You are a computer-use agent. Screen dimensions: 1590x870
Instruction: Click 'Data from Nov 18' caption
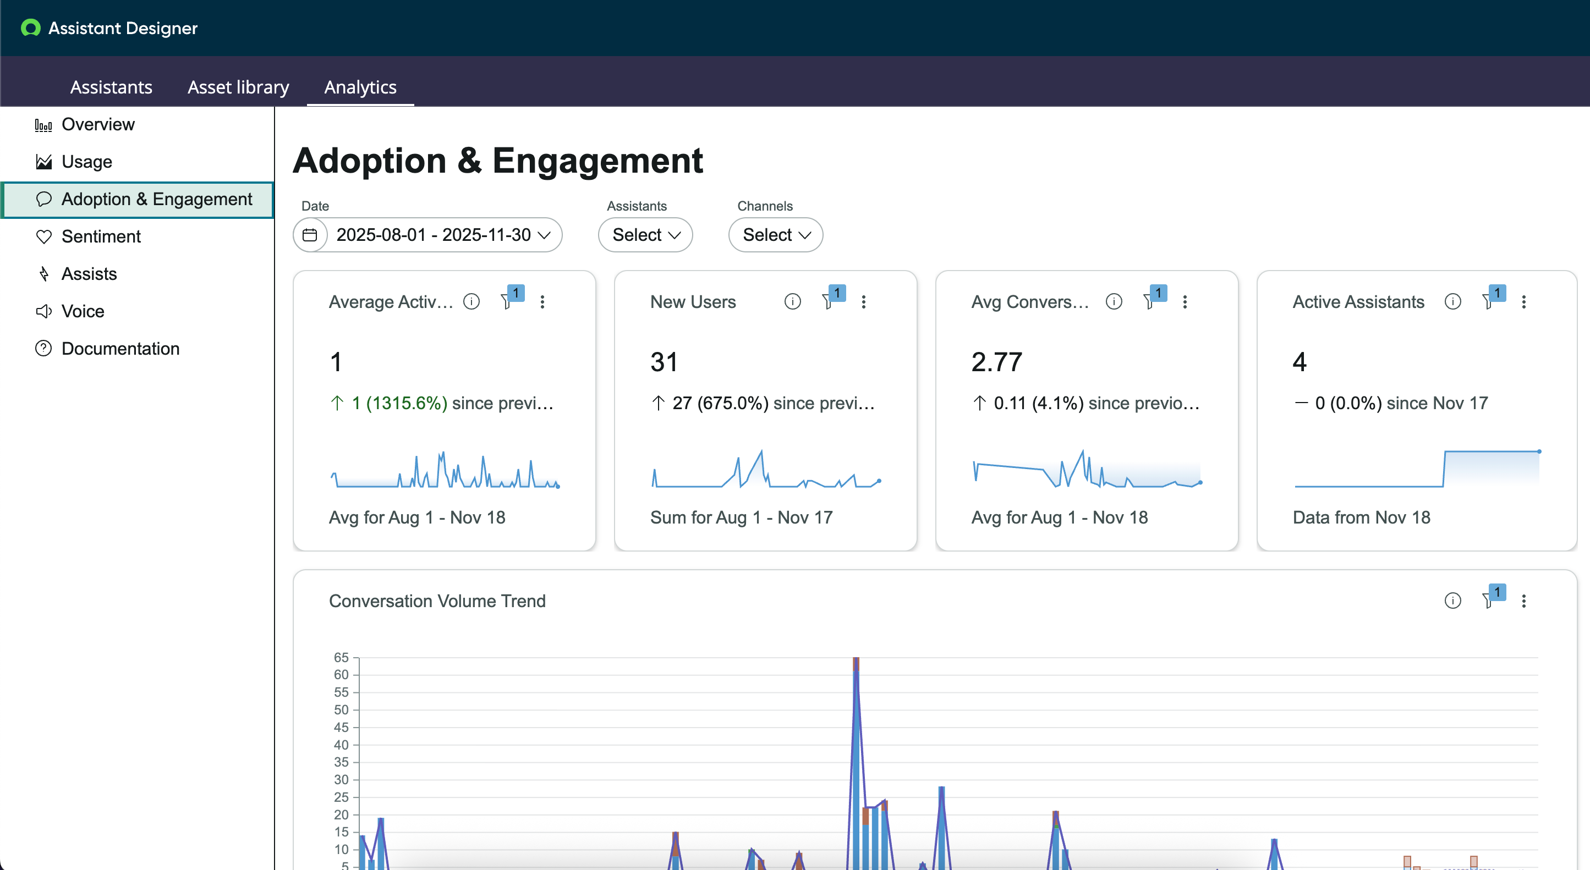pos(1362,517)
